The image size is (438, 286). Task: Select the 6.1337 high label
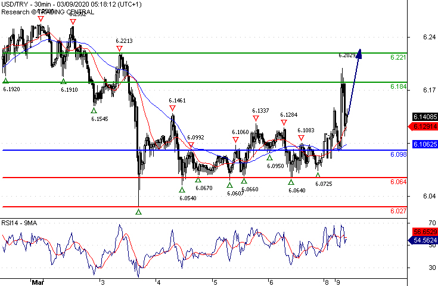pyautogui.click(x=260, y=111)
